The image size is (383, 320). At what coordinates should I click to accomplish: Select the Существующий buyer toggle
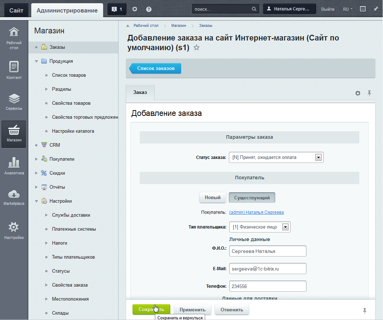click(x=252, y=198)
